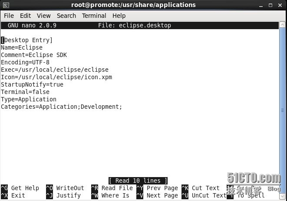Click the File: eclipse.desktop header text
287x201 pixels.
[135, 25]
